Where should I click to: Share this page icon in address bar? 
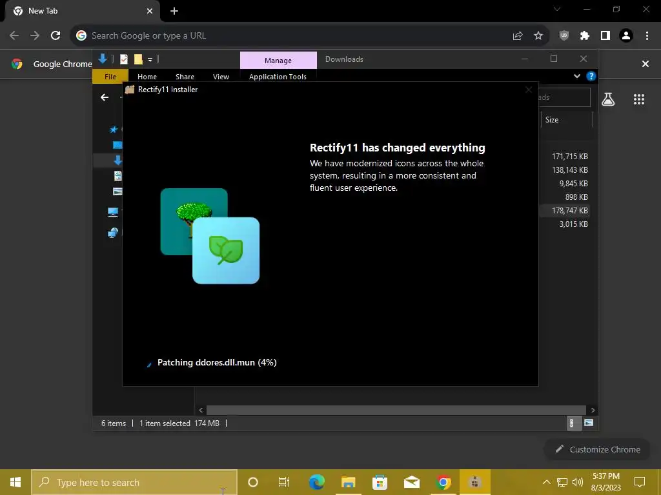coord(518,36)
